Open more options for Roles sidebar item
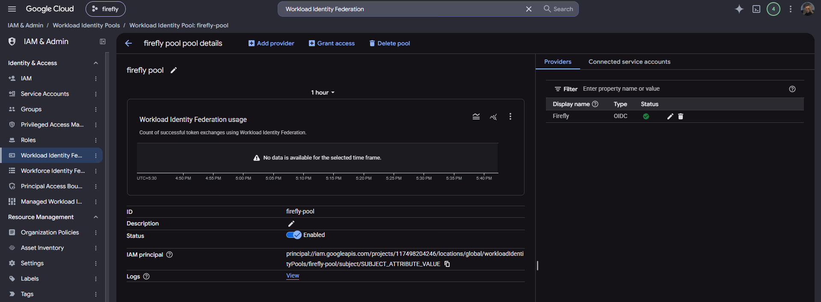Screen dimensions: 821x302 coord(96,140)
